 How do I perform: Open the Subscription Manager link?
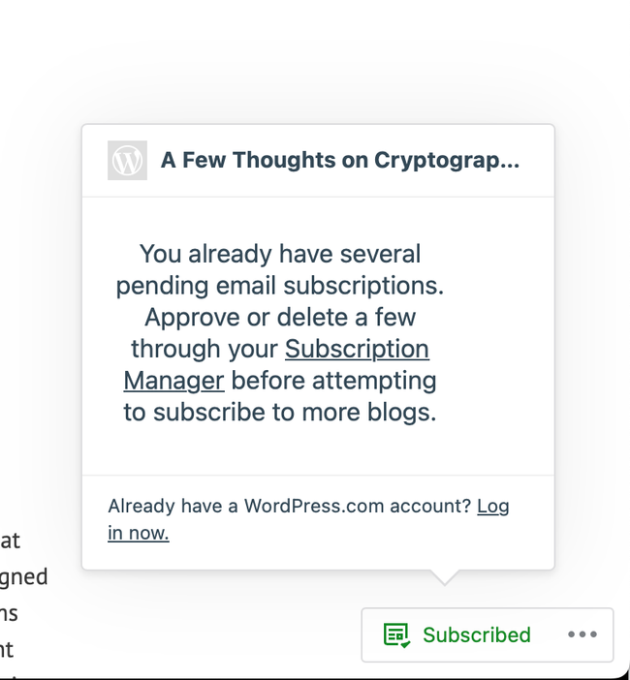[357, 349]
